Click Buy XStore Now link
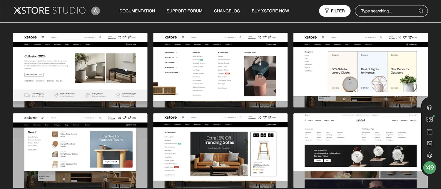The width and height of the screenshot is (441, 189). tap(270, 11)
